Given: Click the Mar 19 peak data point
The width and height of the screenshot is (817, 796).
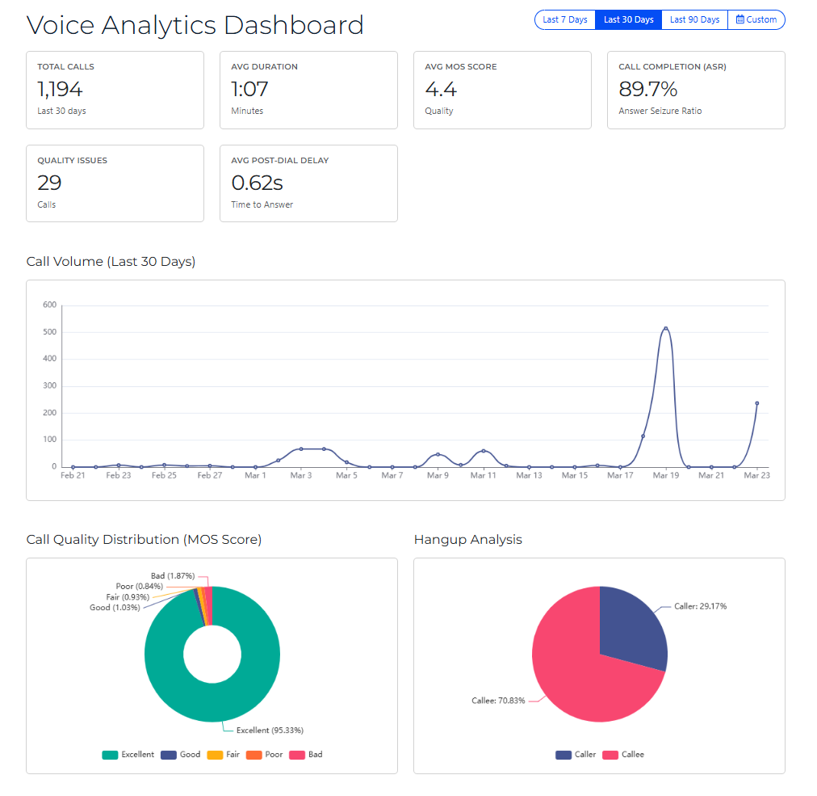Looking at the screenshot, I should coord(666,328).
